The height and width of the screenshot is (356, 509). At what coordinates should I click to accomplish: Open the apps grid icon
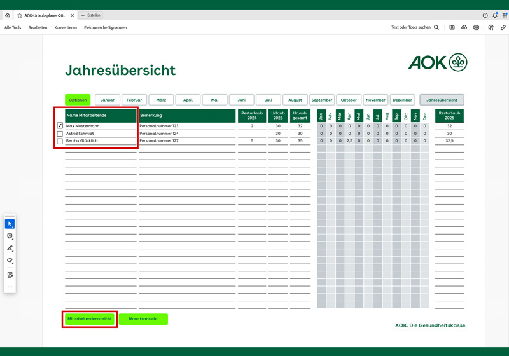pos(505,15)
